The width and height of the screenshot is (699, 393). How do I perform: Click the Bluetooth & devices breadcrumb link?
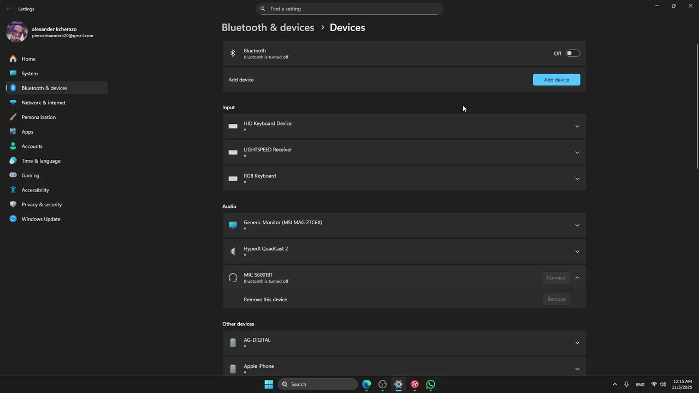[x=268, y=27]
